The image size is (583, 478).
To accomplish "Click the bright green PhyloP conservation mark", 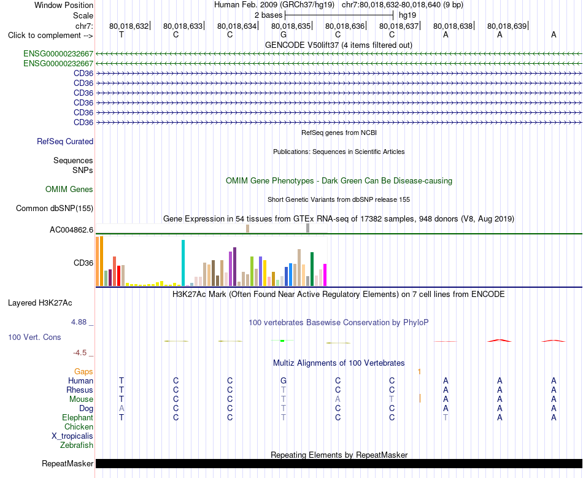I will (x=282, y=341).
